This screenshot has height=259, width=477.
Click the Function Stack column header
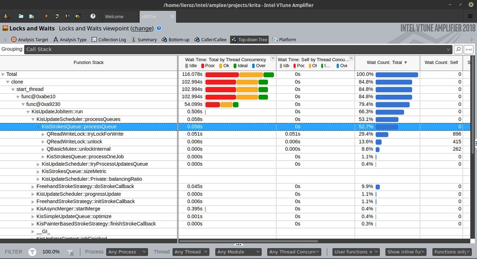(89, 62)
